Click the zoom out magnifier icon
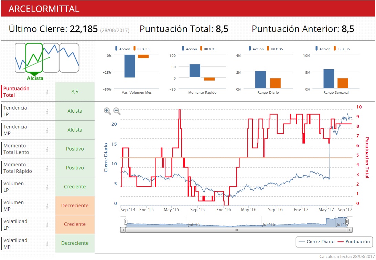376x260 pixels. click(117, 111)
